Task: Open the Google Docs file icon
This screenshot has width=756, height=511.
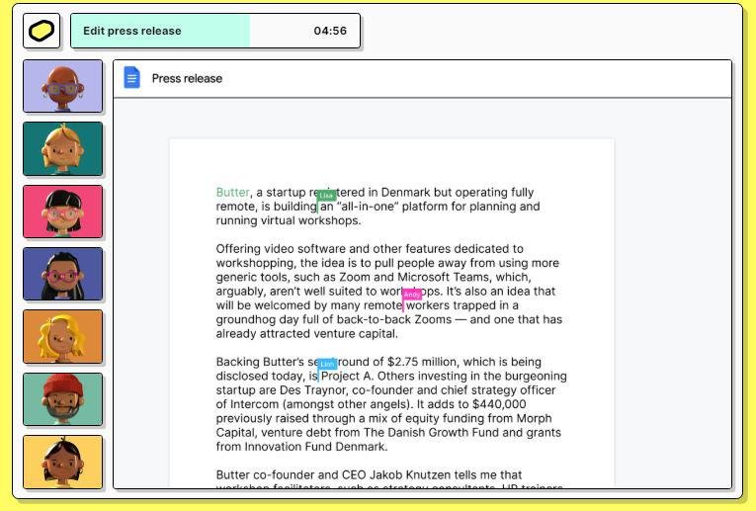Action: (x=132, y=78)
